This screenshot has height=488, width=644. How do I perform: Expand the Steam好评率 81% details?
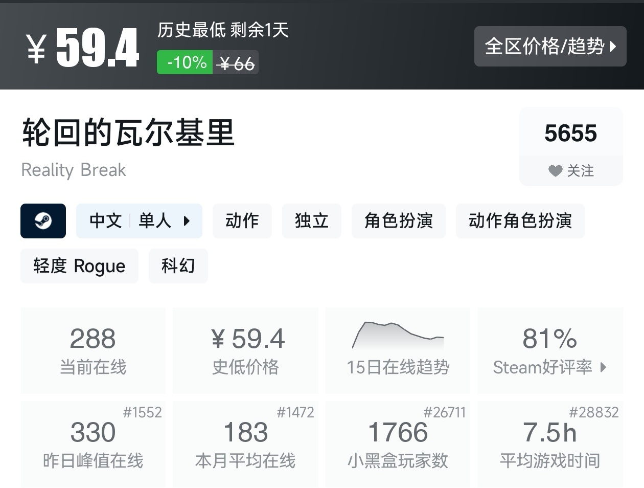click(x=550, y=350)
